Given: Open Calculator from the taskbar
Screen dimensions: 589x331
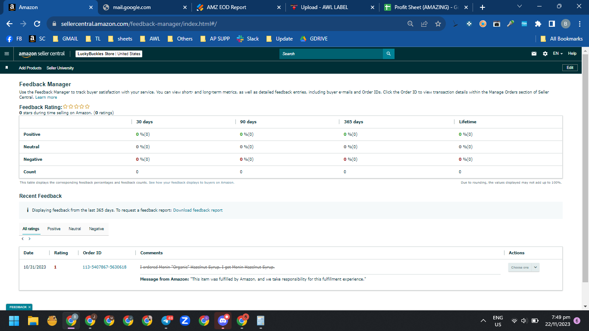Looking at the screenshot, I should click(x=260, y=321).
